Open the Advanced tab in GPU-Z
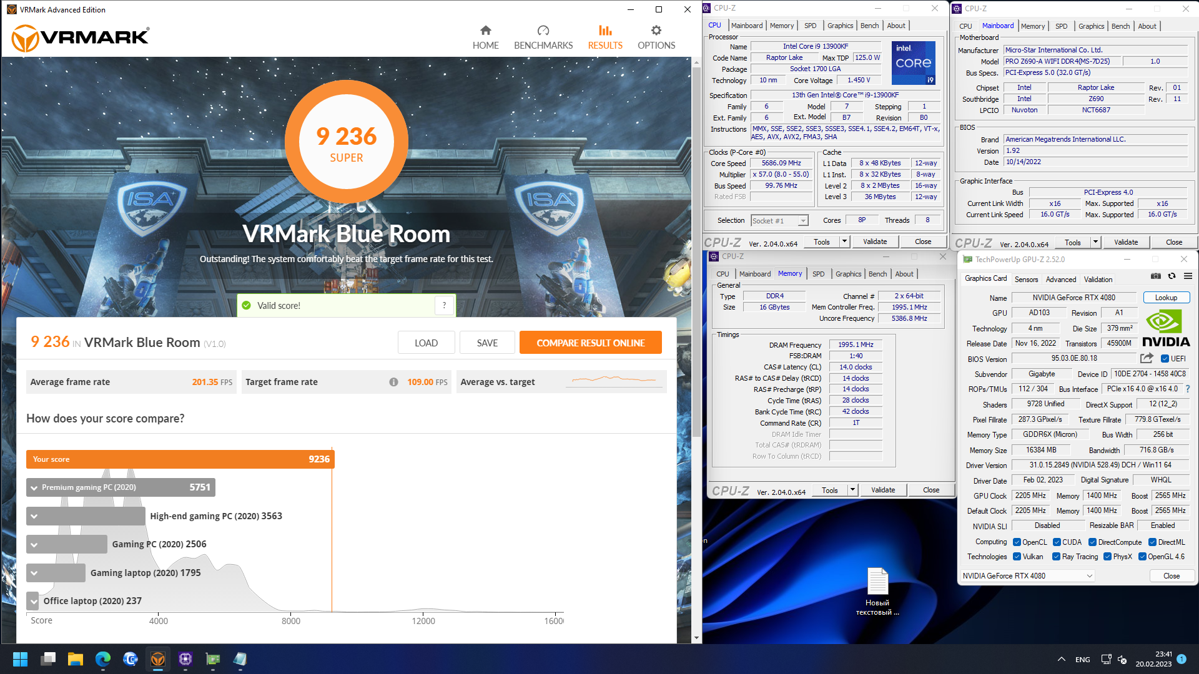 [x=1060, y=280]
